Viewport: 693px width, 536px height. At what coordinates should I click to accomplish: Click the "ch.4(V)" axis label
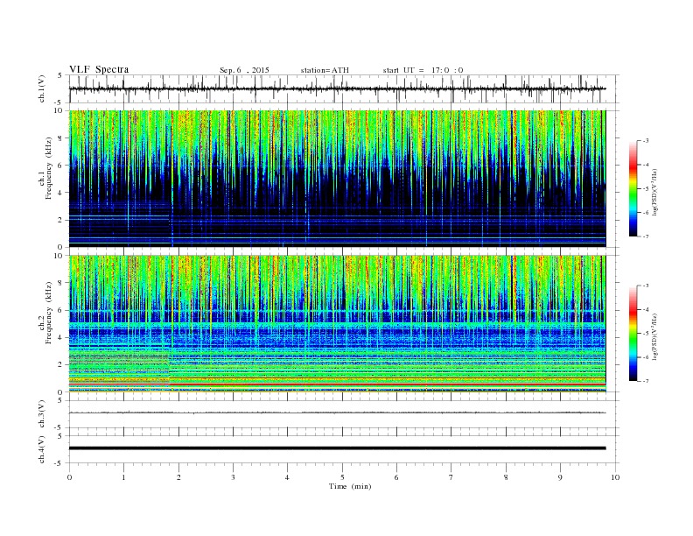42,449
